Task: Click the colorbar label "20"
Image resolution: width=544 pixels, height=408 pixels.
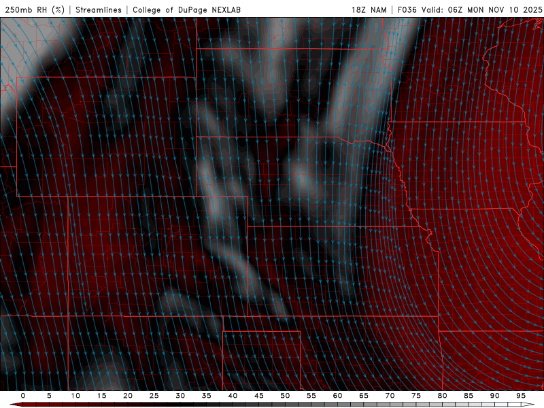Action: coord(128,396)
